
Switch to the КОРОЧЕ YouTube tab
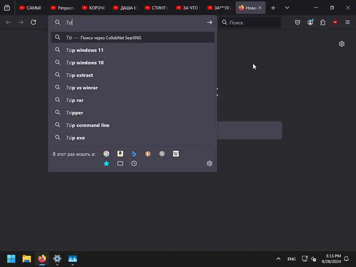click(93, 8)
